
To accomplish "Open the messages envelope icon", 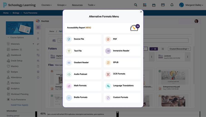I will 163,5.
